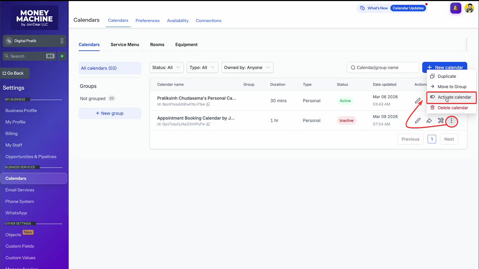The width and height of the screenshot is (479, 269).
Task: Click the notification bell icon
Action: click(x=456, y=8)
